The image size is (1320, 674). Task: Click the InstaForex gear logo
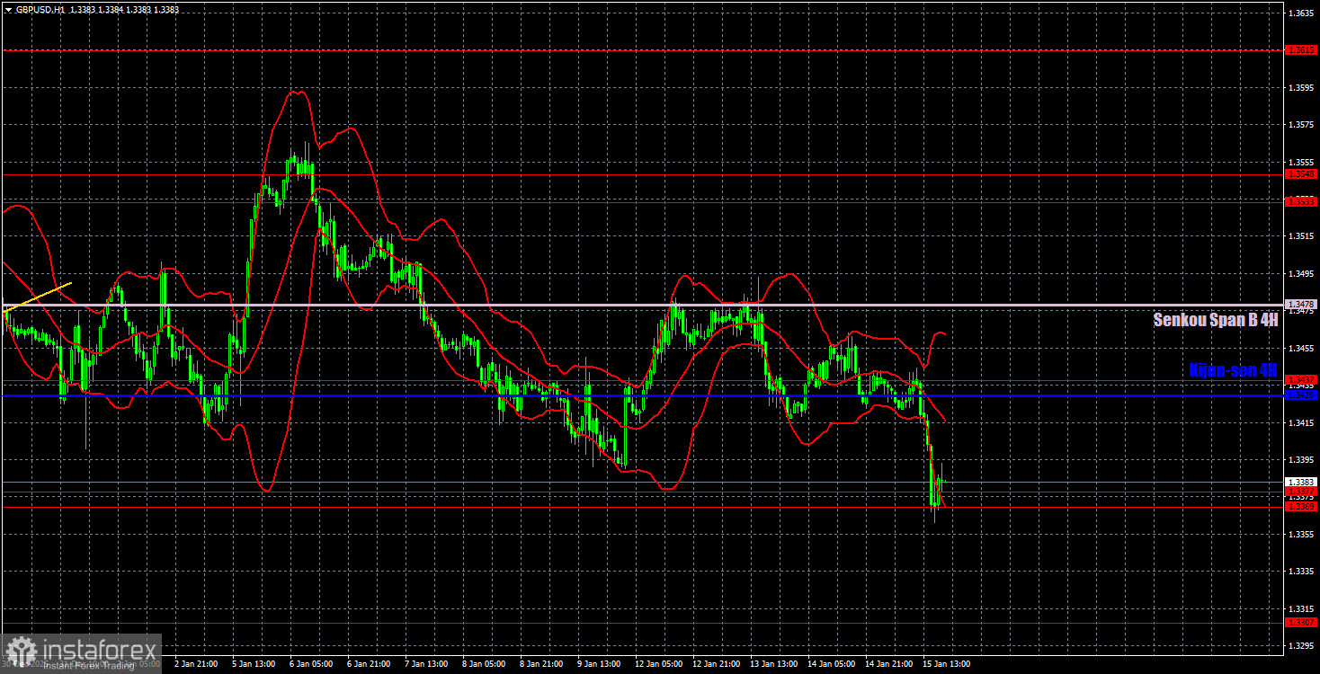(x=18, y=650)
